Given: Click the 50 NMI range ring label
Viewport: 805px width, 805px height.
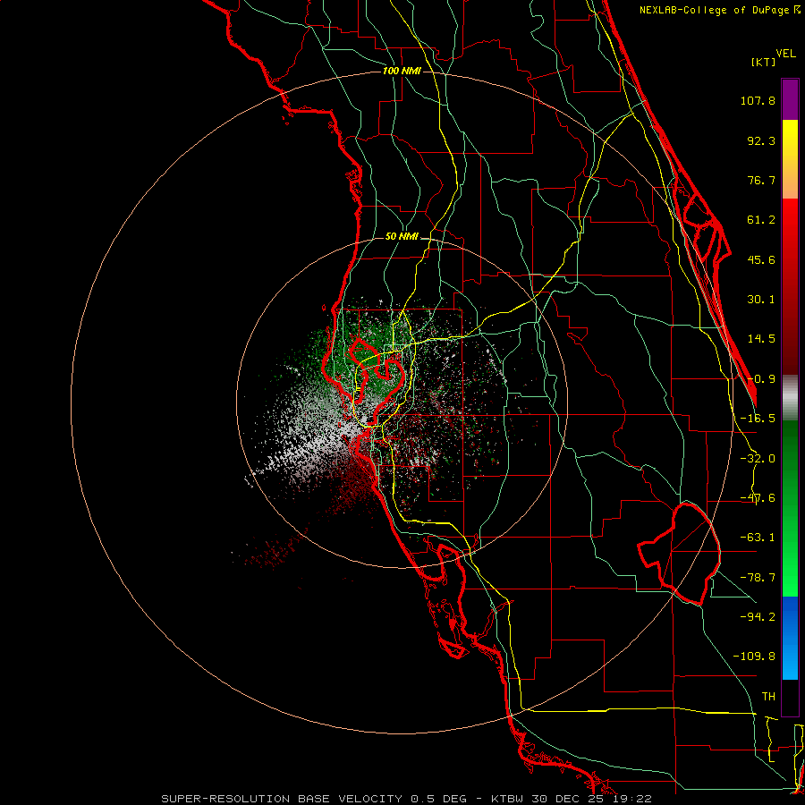Looking at the screenshot, I should tap(402, 237).
